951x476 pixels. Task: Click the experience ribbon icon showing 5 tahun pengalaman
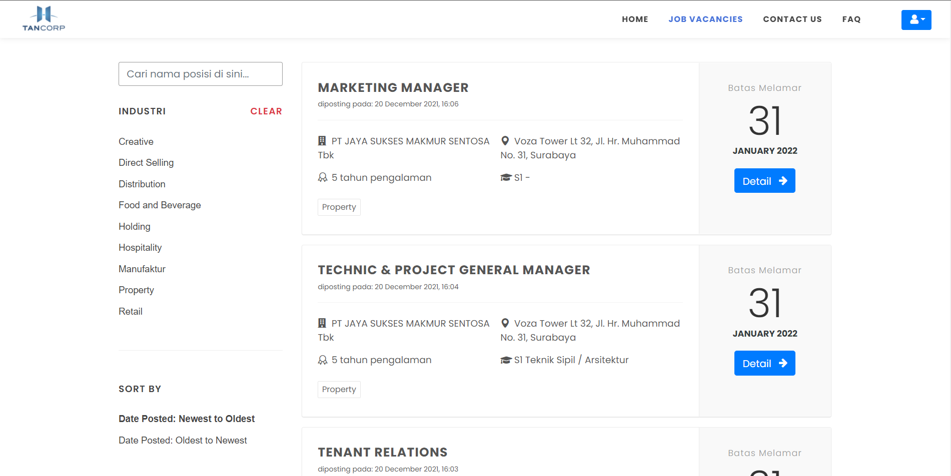click(x=322, y=177)
